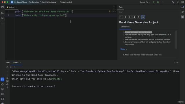Open the Current File run configuration dropdown
The height and width of the screenshot is (104, 185).
145,2
